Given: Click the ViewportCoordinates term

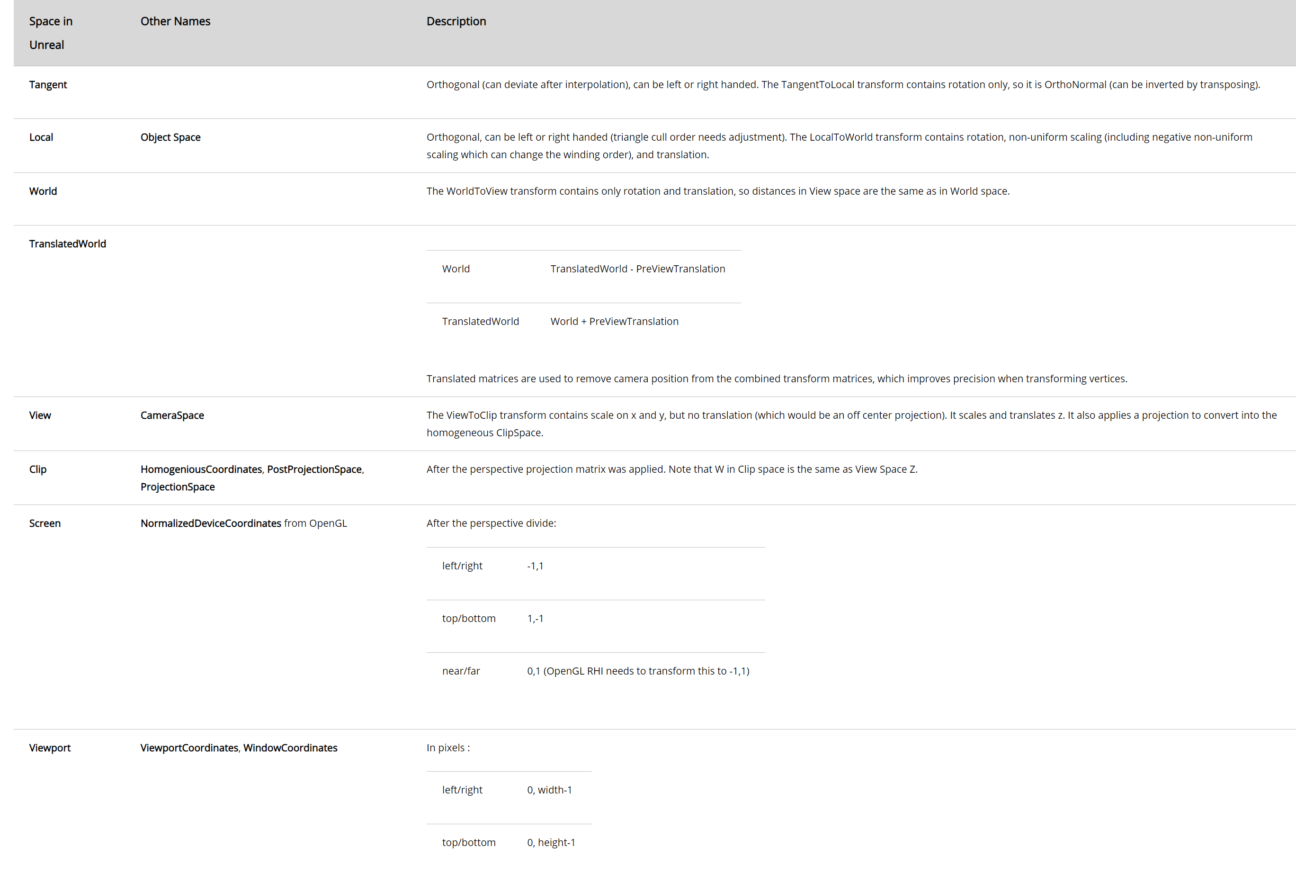Looking at the screenshot, I should pyautogui.click(x=189, y=748).
